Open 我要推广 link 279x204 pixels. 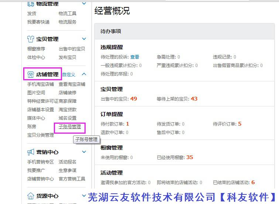point(36,170)
